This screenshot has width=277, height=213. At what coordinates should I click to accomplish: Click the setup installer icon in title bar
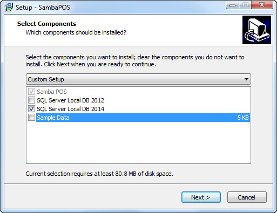9,7
